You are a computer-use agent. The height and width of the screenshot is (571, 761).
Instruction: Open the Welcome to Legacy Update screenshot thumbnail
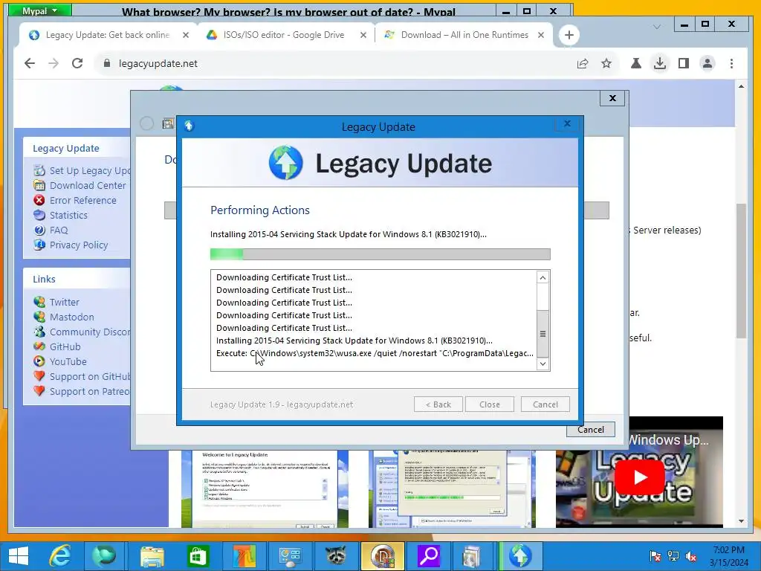click(x=265, y=489)
